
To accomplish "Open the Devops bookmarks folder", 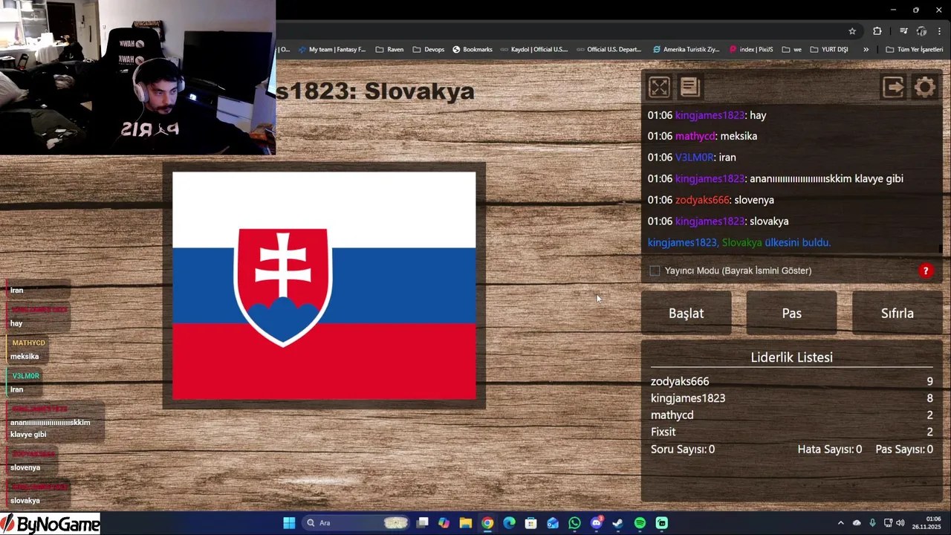I will click(428, 50).
